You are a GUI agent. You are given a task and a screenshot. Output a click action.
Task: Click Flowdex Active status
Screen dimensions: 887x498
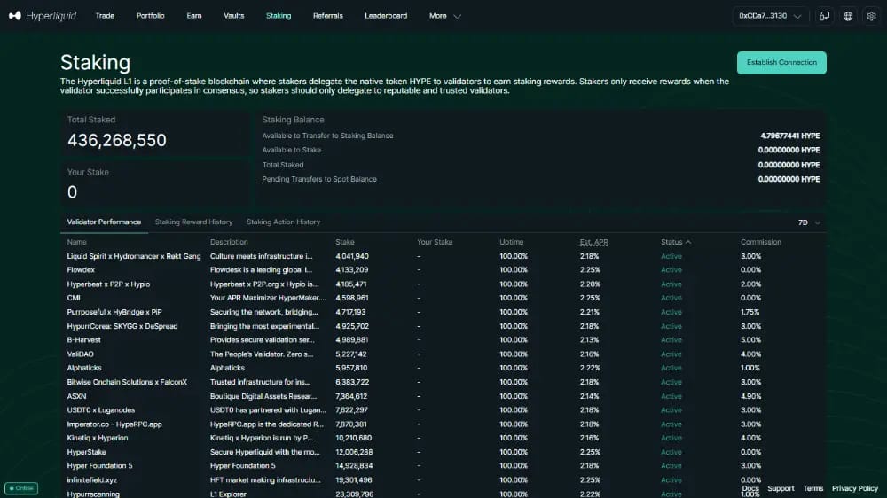(671, 270)
